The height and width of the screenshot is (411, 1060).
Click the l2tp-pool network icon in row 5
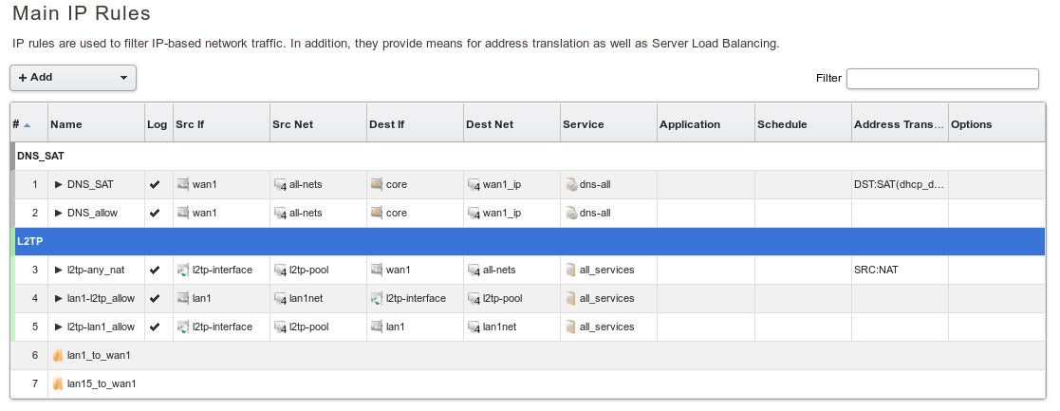pos(280,327)
